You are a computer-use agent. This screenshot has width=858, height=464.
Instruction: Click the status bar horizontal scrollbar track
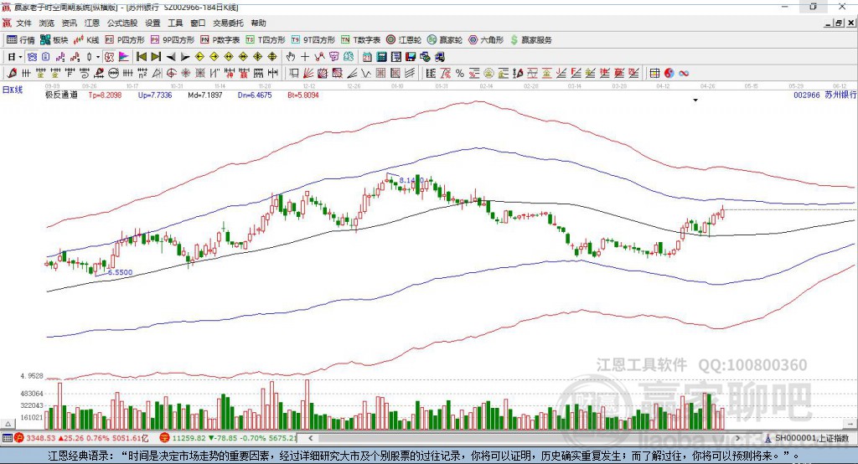524,438
